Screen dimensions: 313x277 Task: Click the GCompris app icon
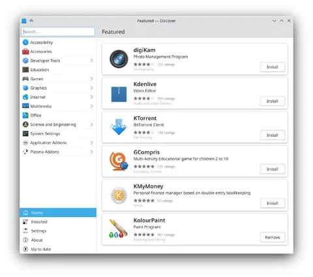(119, 161)
